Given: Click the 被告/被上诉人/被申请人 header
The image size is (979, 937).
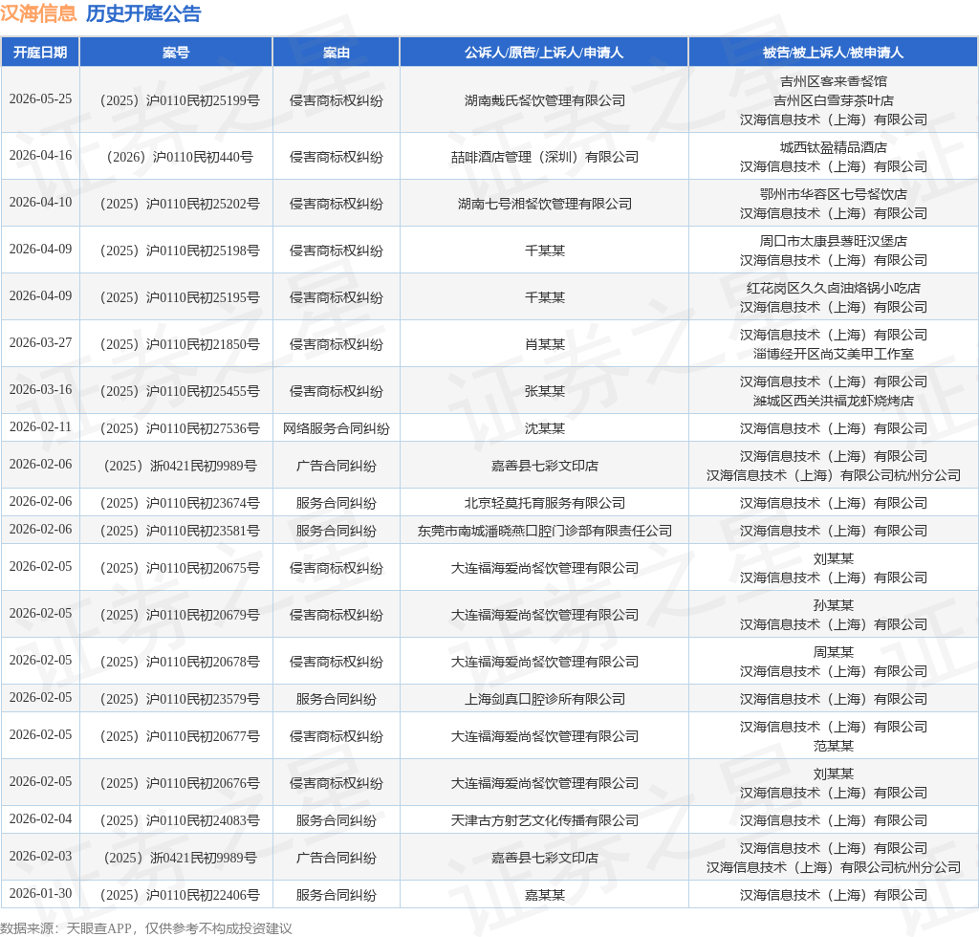Looking at the screenshot, I should [x=833, y=53].
